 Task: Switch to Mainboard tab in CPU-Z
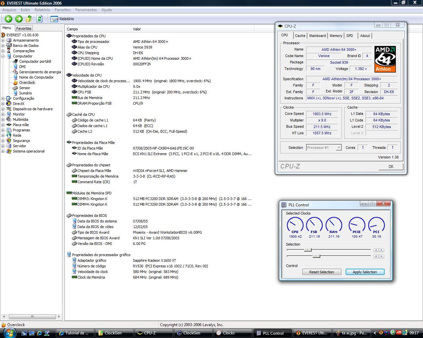tap(317, 36)
